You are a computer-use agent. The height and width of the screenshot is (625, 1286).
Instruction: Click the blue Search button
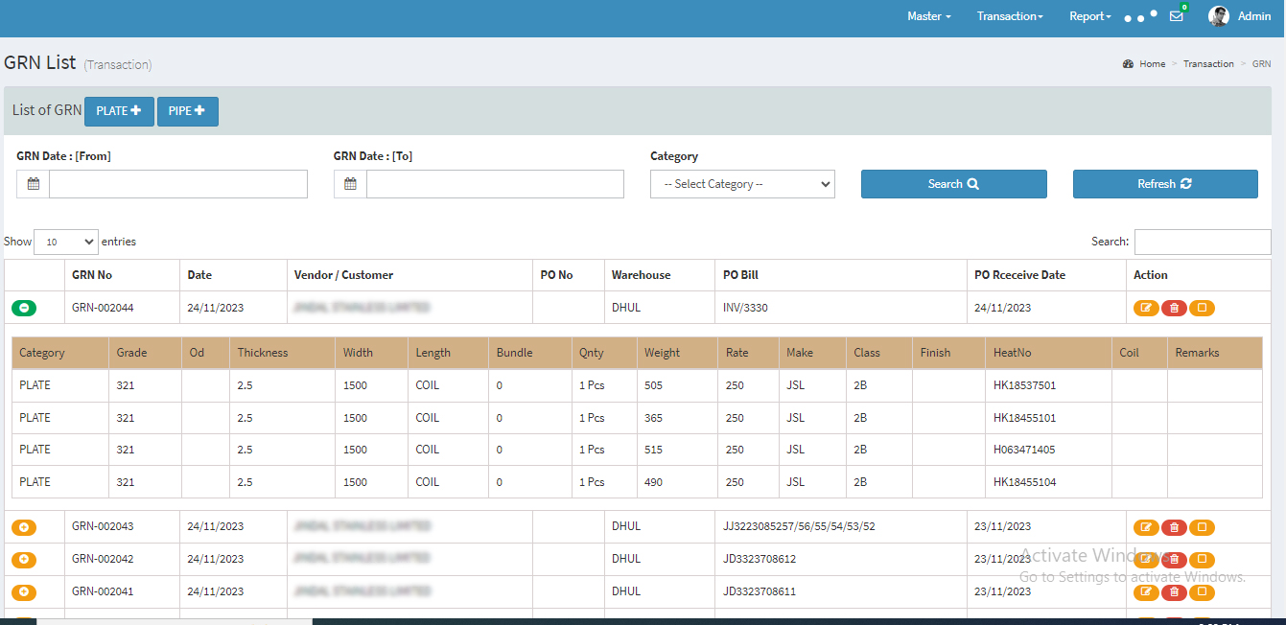[x=953, y=184]
